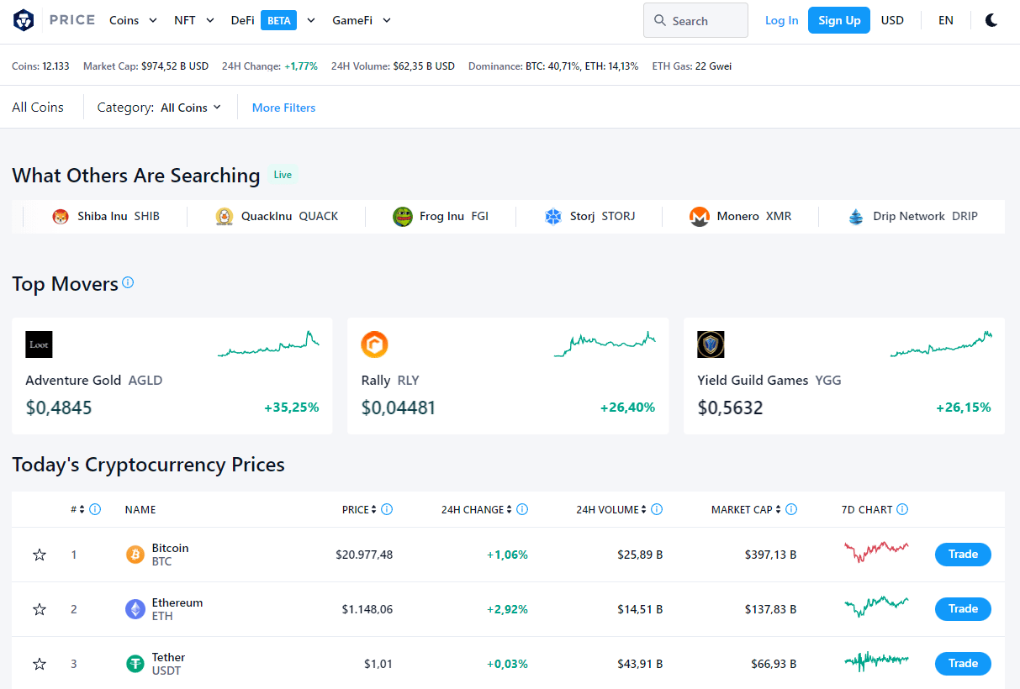Click the Rally RLY logo
The height and width of the screenshot is (689, 1020).
pos(375,344)
